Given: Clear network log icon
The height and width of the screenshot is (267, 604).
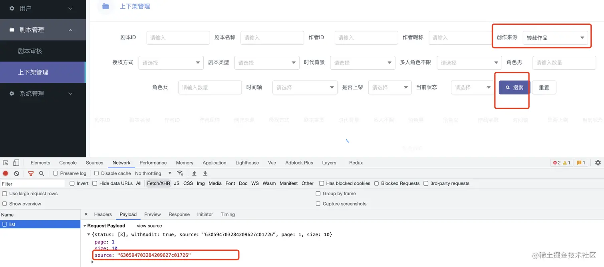Looking at the screenshot, I should [x=16, y=173].
